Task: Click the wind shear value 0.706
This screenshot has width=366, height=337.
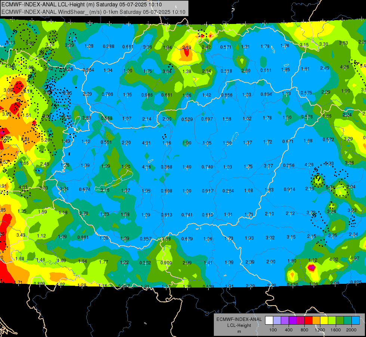Action: (x=107, y=94)
